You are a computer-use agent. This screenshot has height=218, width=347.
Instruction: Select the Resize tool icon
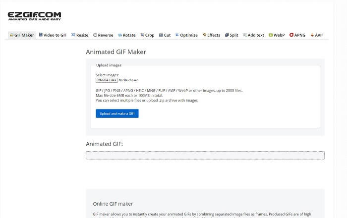point(73,35)
